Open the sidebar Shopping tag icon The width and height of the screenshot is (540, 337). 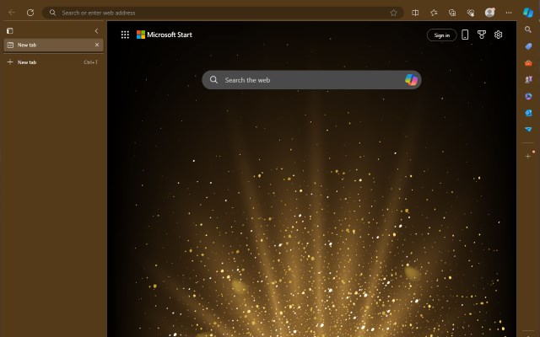[x=528, y=46]
